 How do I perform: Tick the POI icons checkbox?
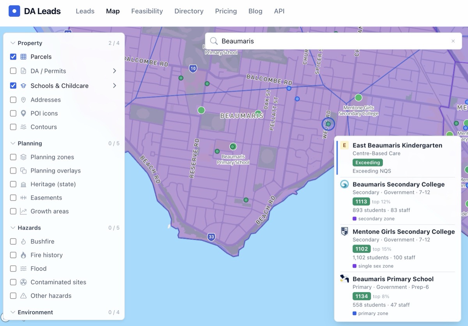[x=13, y=113]
